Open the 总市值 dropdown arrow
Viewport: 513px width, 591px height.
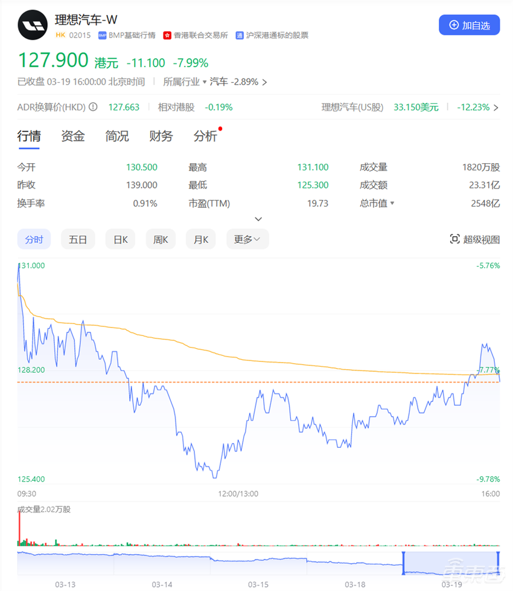pyautogui.click(x=393, y=204)
